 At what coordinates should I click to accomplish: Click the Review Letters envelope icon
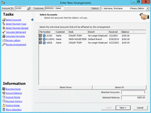pos(4,40)
